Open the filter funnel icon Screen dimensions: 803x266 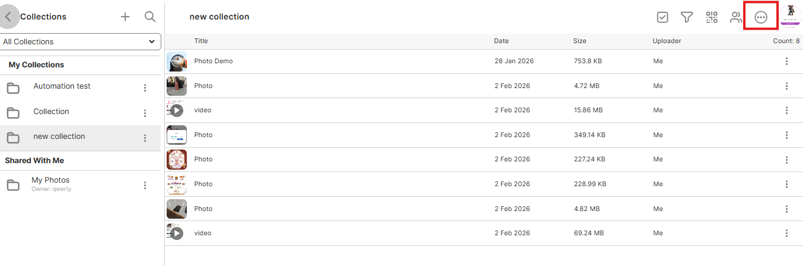pos(687,18)
